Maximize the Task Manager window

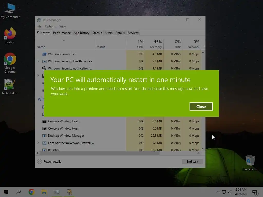pos(188,20)
